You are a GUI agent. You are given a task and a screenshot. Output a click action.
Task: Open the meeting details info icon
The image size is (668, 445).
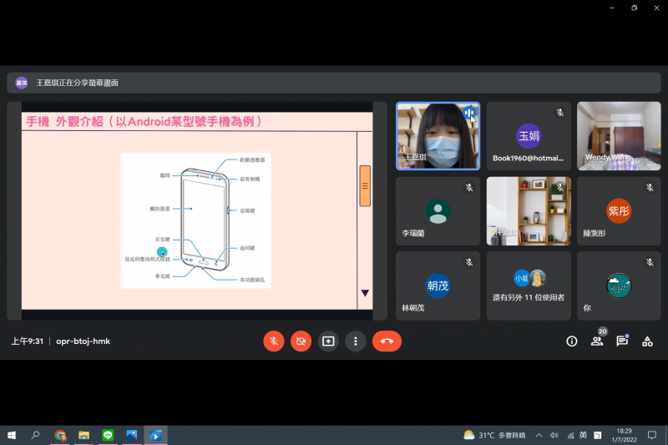click(572, 341)
